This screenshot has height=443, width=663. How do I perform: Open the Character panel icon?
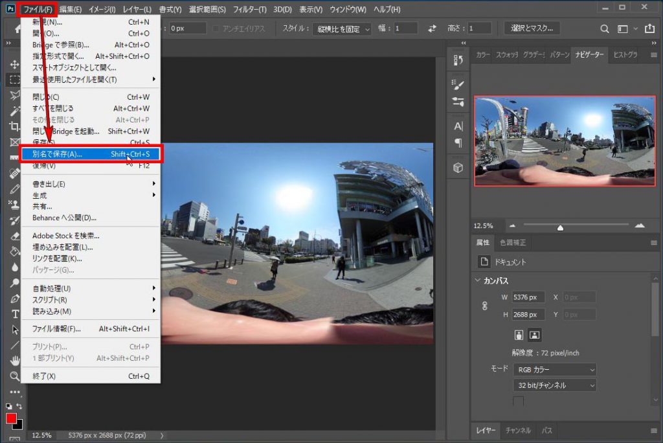point(458,126)
